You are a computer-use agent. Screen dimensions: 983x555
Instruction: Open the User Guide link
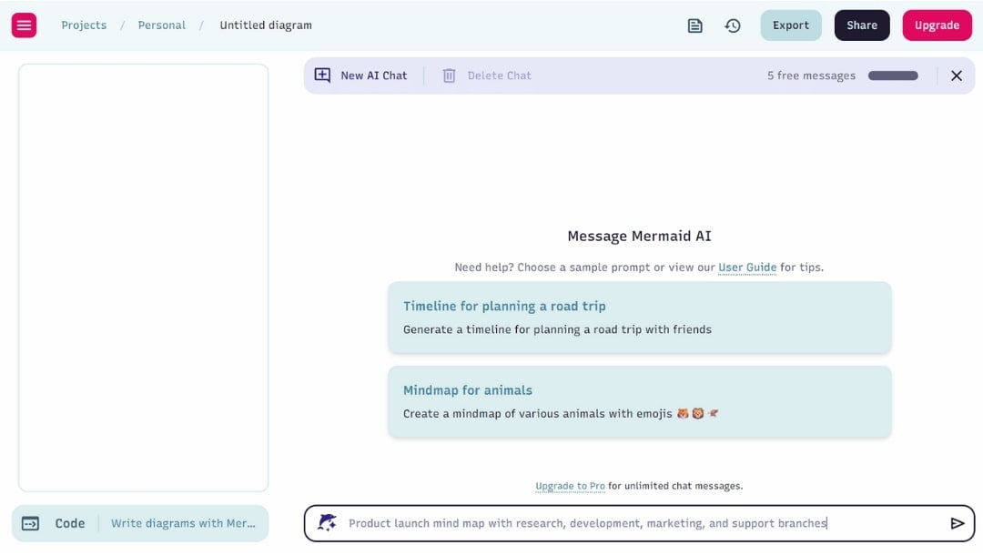747,267
